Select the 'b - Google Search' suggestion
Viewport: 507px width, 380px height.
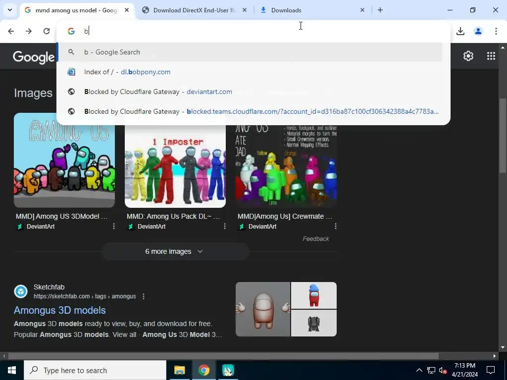[250, 52]
